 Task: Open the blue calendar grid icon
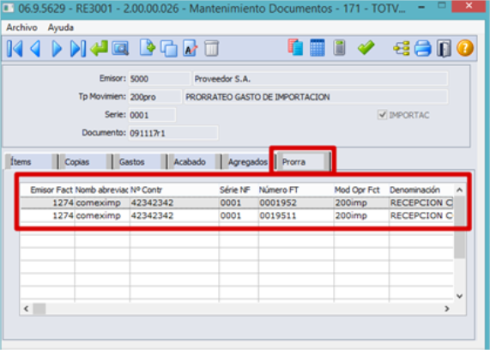click(318, 47)
